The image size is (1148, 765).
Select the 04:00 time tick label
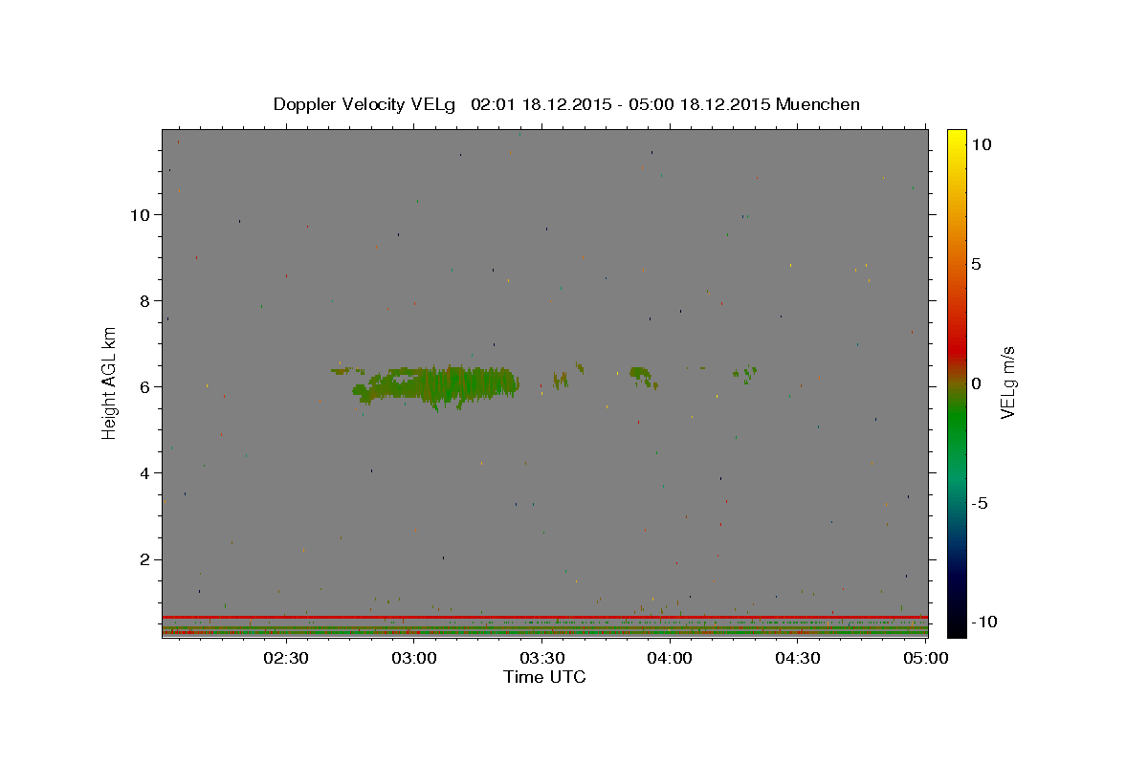click(x=670, y=658)
